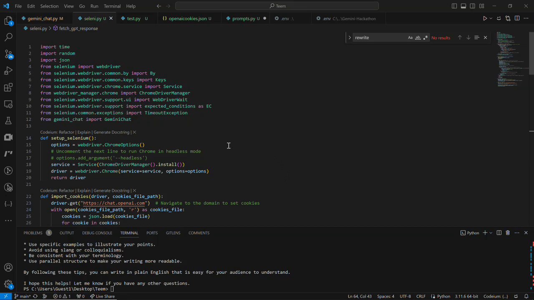Switch to the GITLENS panel tab
This screenshot has height=300, width=534.
tap(173, 233)
